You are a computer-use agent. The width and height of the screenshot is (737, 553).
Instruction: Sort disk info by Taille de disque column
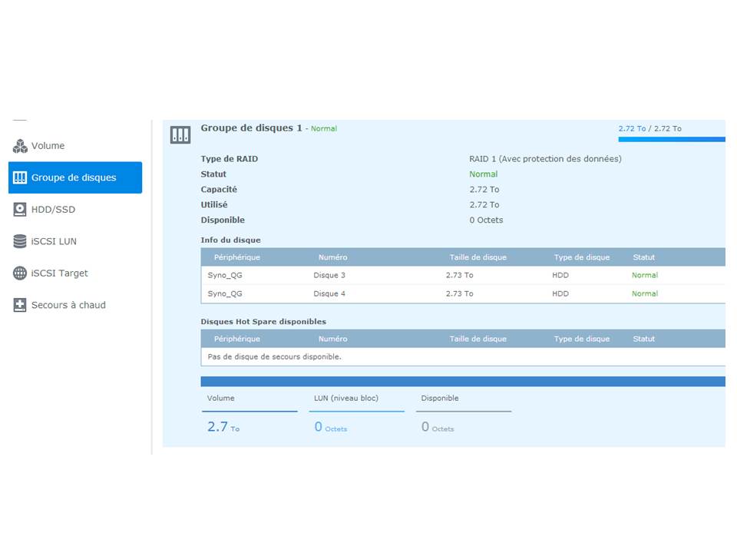[478, 257]
